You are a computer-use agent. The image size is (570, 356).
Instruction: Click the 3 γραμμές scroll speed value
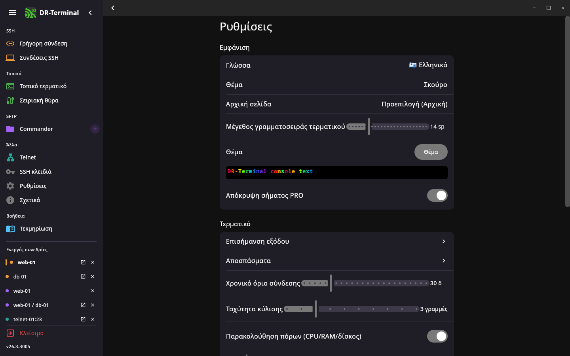[x=434, y=309]
